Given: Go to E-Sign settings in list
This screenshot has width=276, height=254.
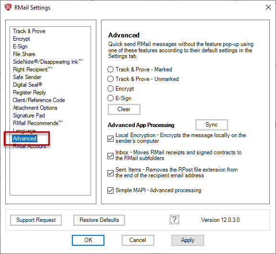Looking at the screenshot, I should click(x=20, y=46).
